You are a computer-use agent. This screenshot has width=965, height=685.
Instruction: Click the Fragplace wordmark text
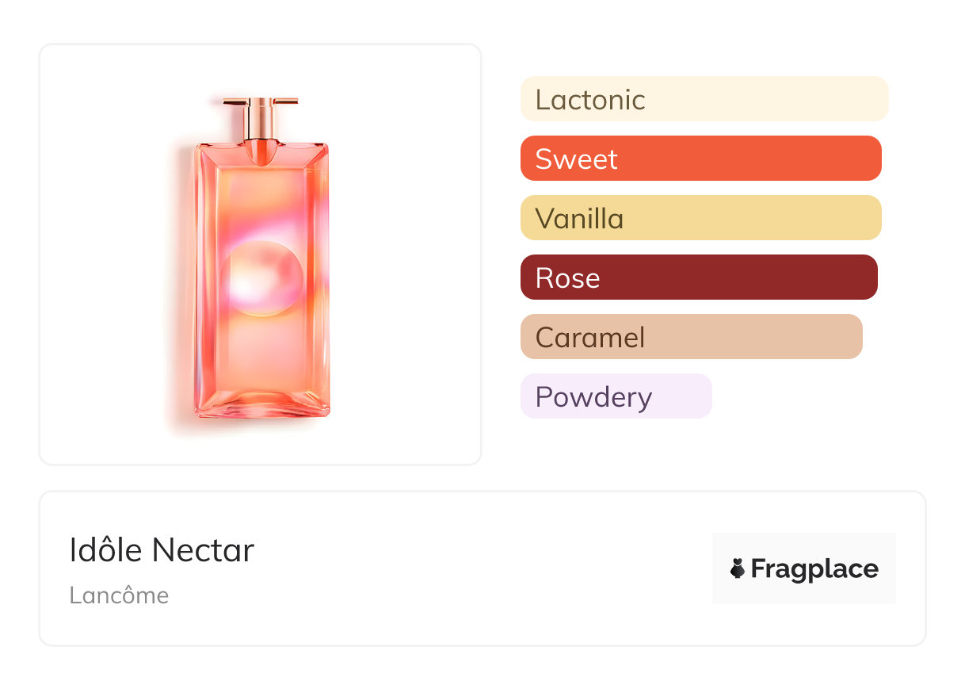814,568
